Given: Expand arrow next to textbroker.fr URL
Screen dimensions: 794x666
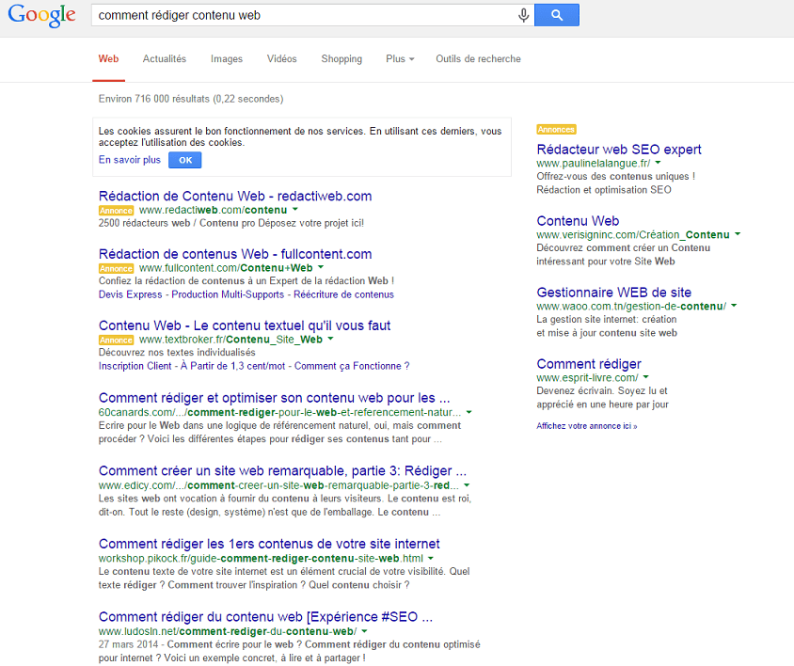Looking at the screenshot, I should tap(330, 339).
